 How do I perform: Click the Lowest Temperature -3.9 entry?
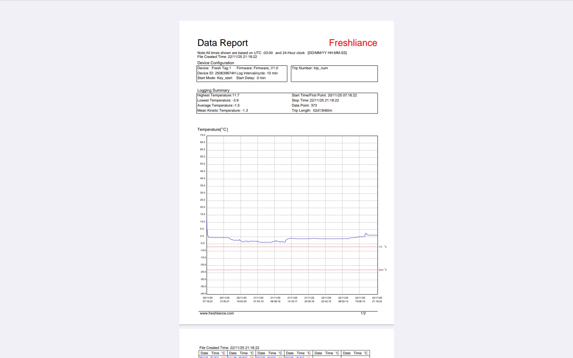[x=218, y=100]
